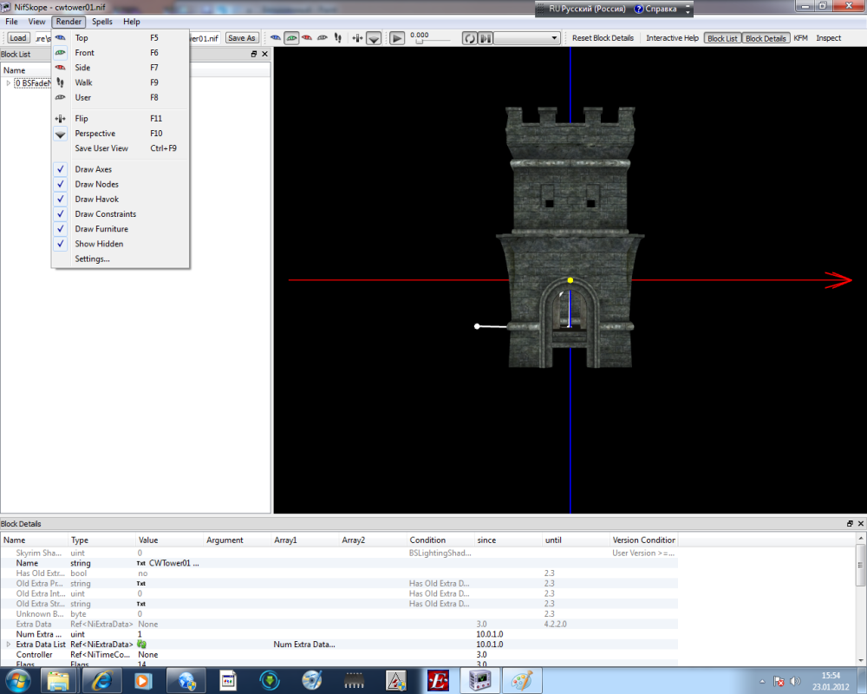Click the Condition column header
Viewport: 867px width, 694px height.
coord(440,540)
